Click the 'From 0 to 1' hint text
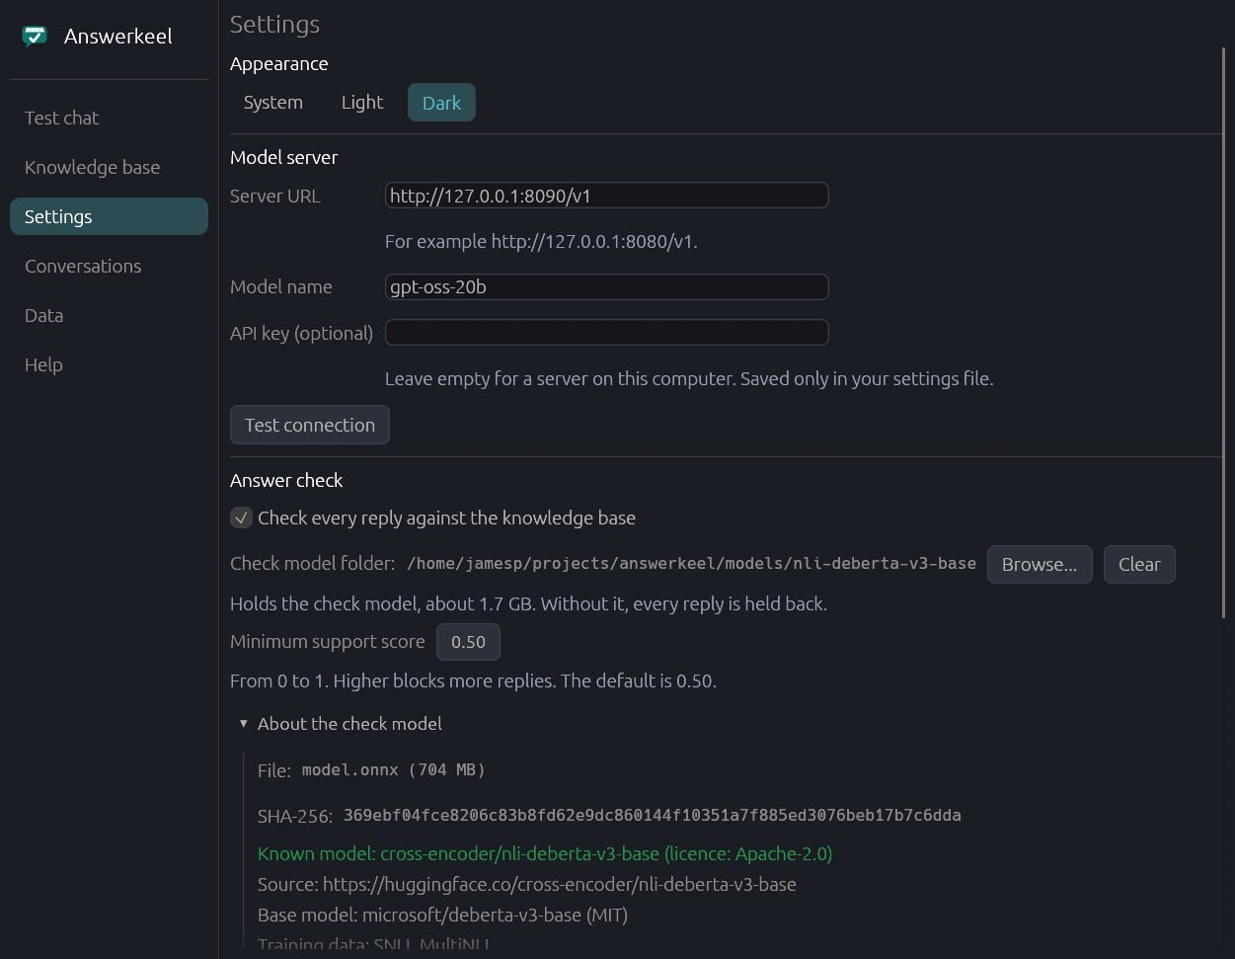 pos(473,680)
